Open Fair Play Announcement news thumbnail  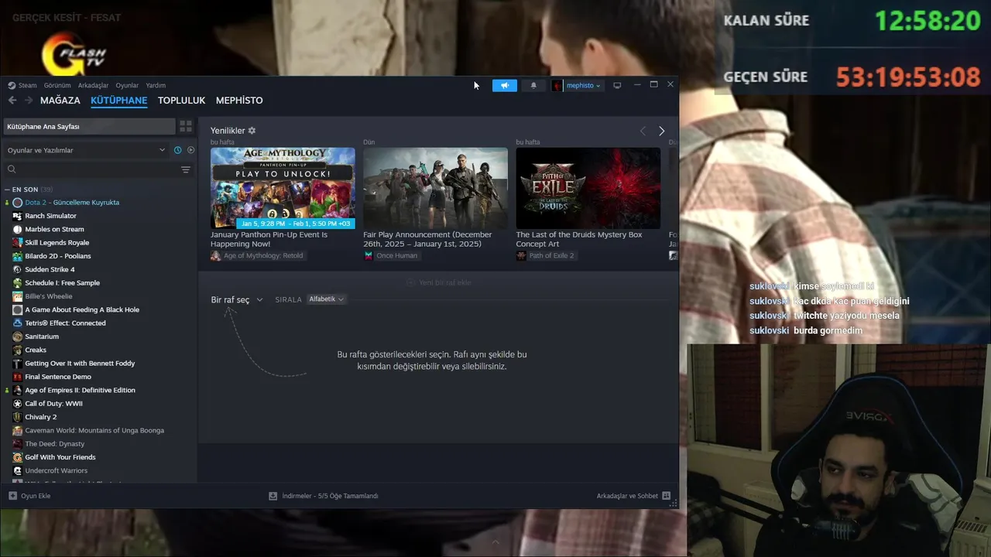point(436,188)
